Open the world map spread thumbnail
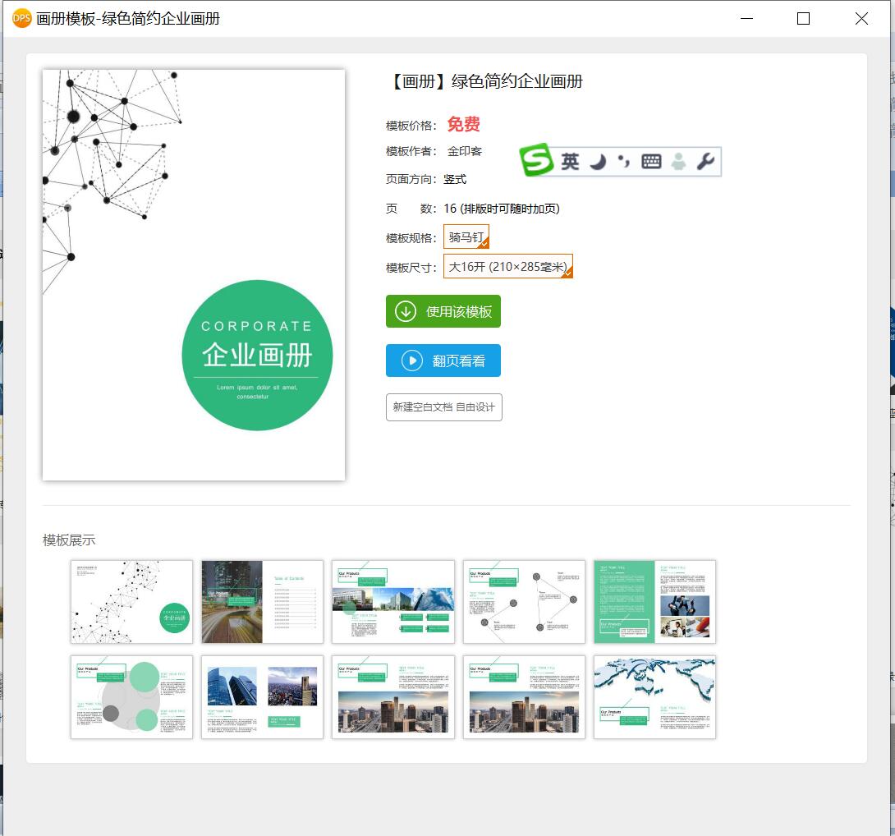The image size is (895, 836). click(654, 696)
